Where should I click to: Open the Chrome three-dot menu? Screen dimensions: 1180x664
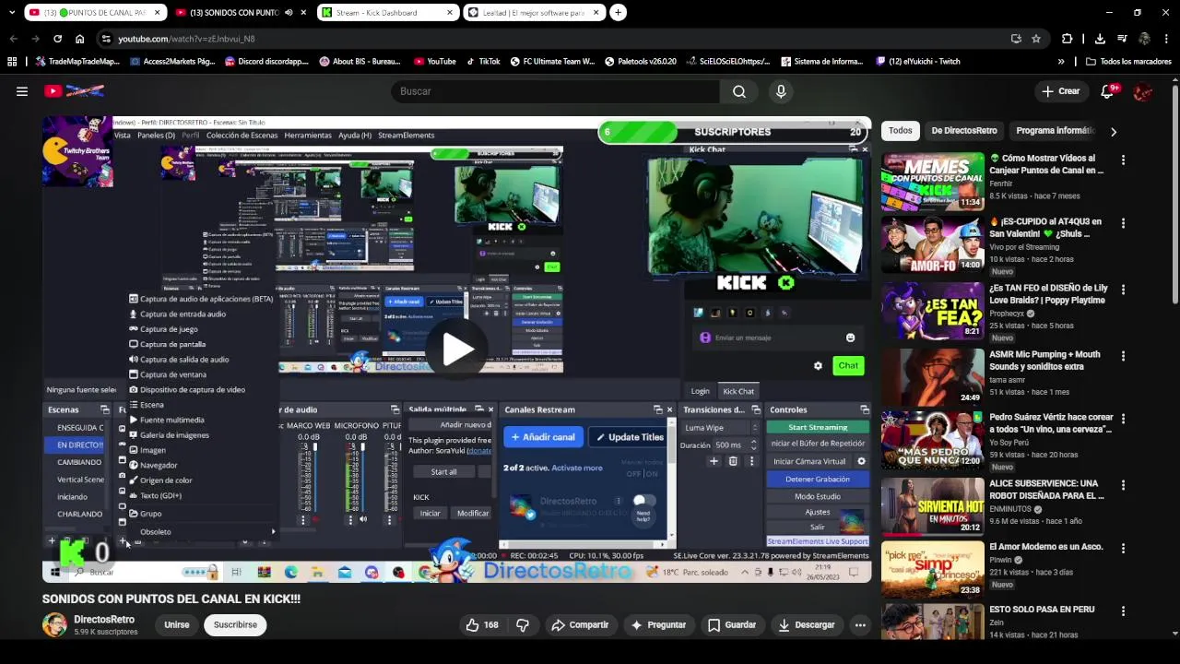(1167, 39)
